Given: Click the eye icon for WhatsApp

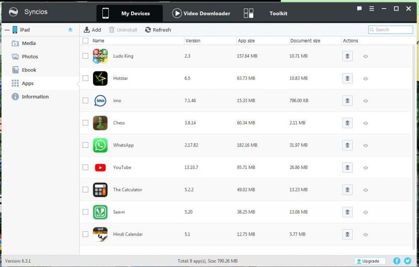Looking at the screenshot, I should point(365,145).
